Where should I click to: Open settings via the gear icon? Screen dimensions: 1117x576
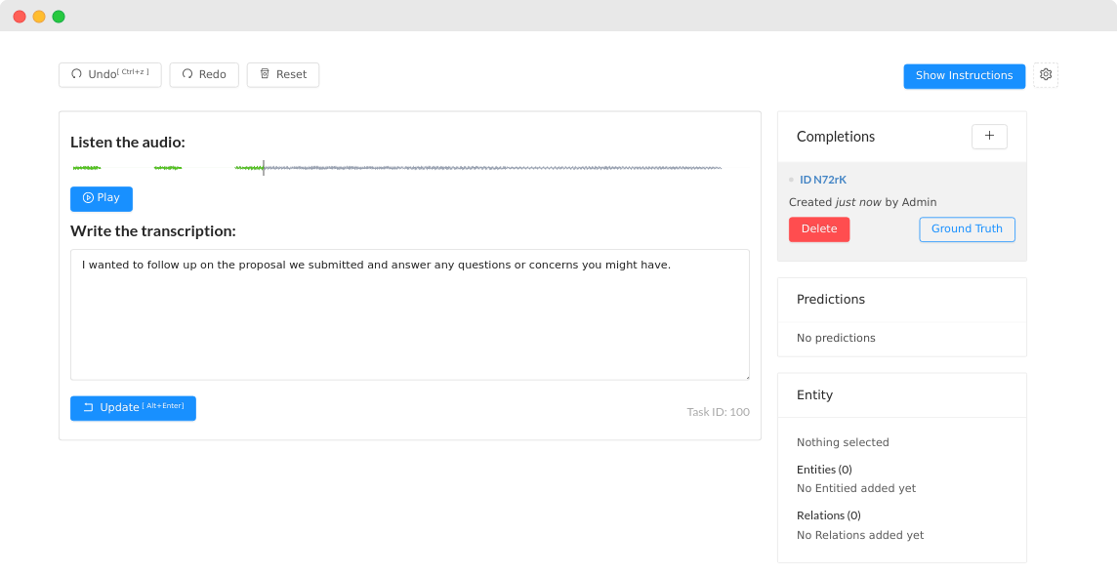(1046, 75)
